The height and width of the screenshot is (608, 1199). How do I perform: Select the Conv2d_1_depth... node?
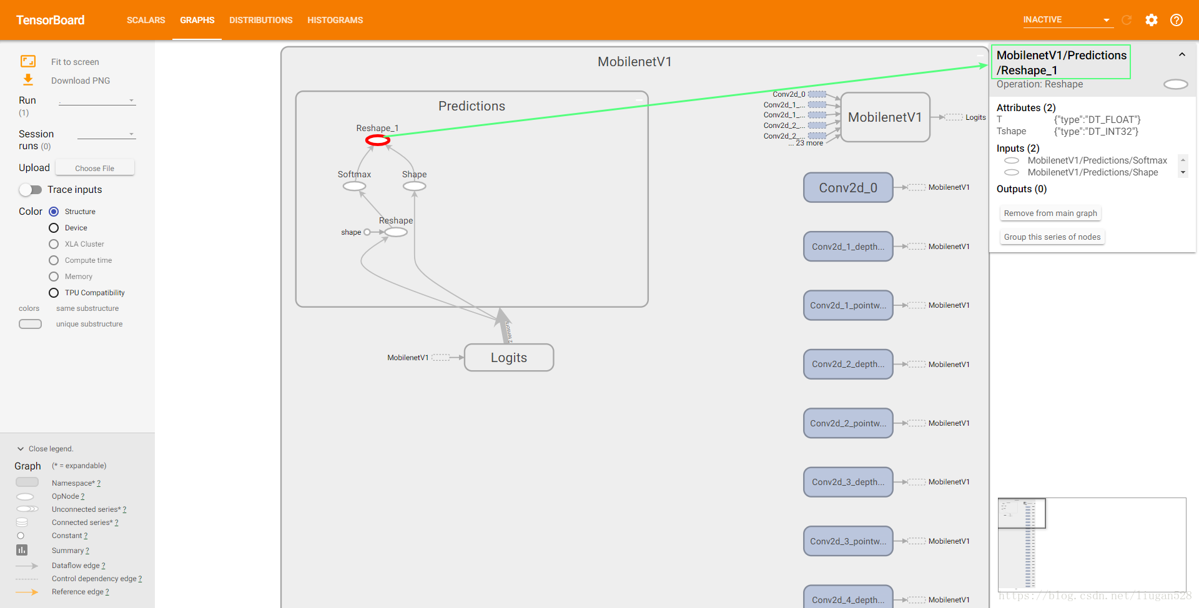click(x=848, y=247)
